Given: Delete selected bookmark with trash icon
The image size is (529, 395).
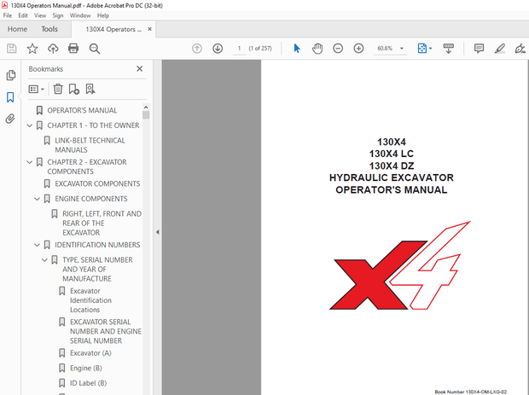Looking at the screenshot, I should click(58, 89).
